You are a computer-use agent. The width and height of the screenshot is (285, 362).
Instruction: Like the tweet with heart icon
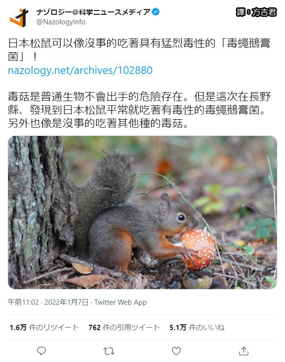[176, 351]
